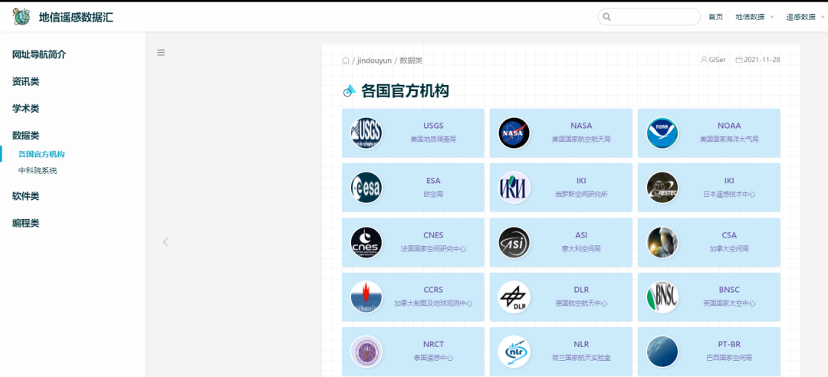Click the PT-BR earth logo icon
828x377 pixels.
[662, 352]
